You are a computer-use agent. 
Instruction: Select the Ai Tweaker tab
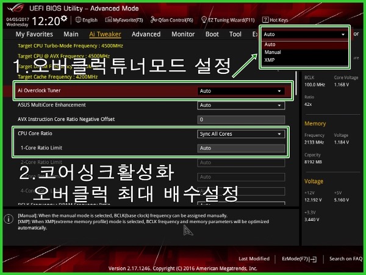pyautogui.click(x=105, y=34)
